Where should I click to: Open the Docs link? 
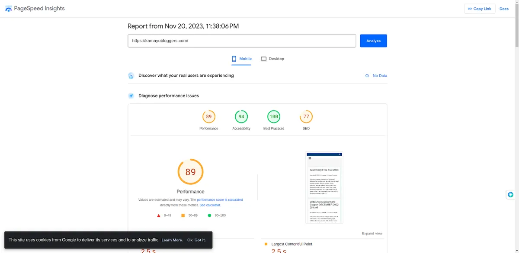tap(504, 9)
